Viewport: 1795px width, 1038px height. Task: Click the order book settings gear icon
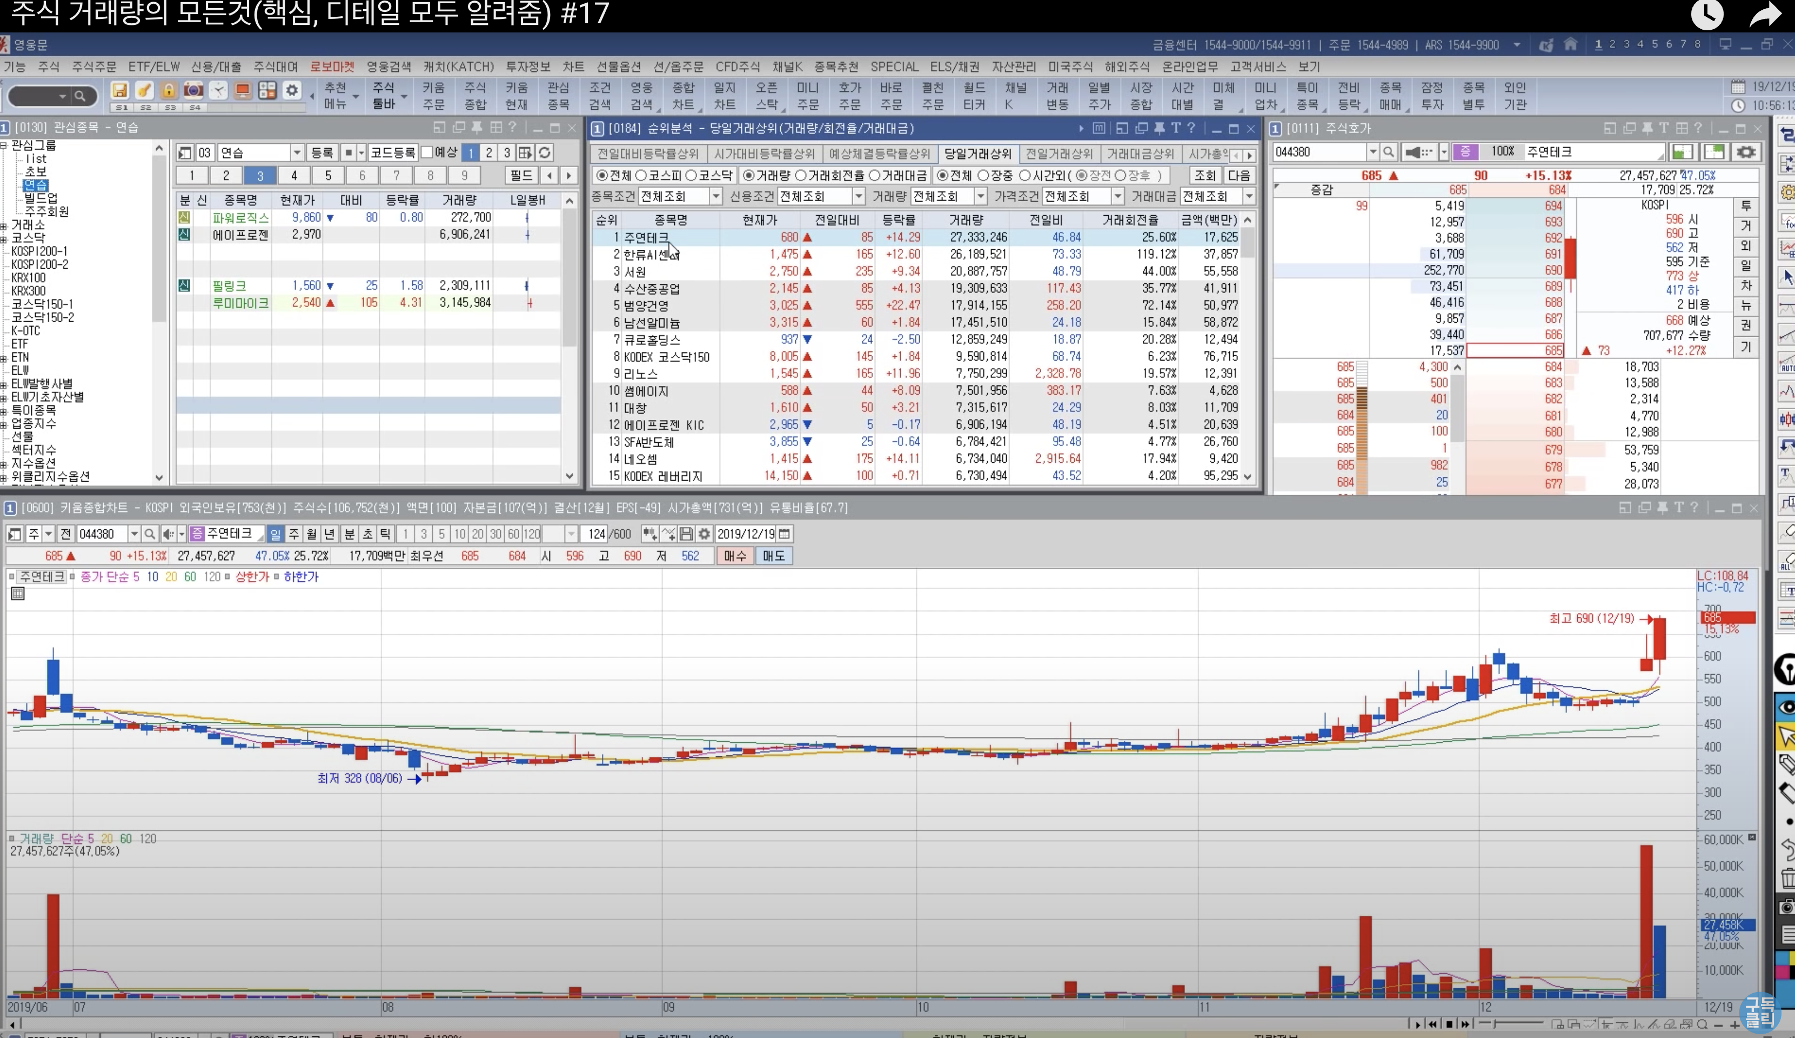[x=1746, y=152]
